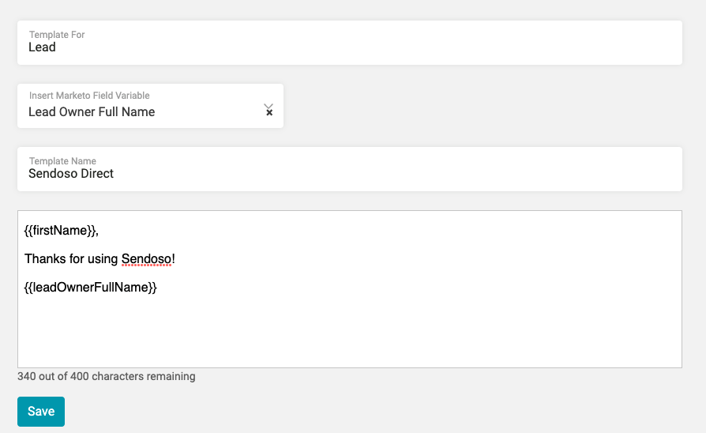Place cursor on {{leadOwnerFullName}} variable
This screenshot has height=433, width=706.
(91, 288)
